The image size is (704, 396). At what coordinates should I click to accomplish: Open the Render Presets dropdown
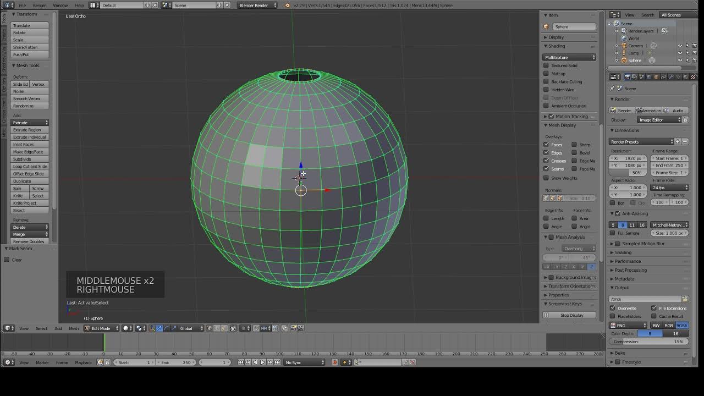click(641, 142)
